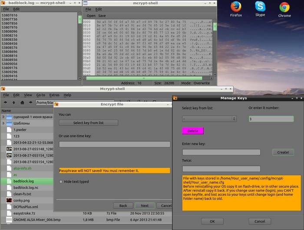This screenshot has width=304, height=230.
Task: Launch Skype from the desktop
Action: tap(260, 8)
